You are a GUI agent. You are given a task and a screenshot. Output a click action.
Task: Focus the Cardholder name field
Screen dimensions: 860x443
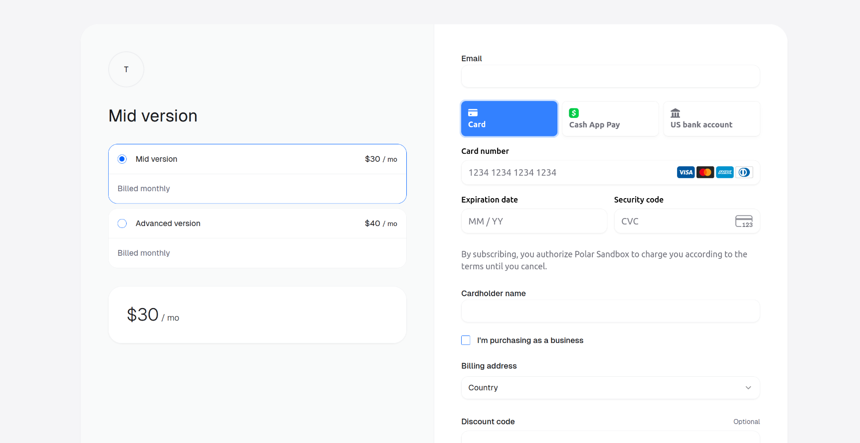[610, 312]
